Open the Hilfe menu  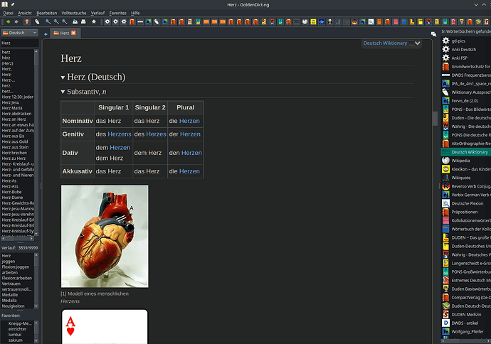tap(135, 13)
